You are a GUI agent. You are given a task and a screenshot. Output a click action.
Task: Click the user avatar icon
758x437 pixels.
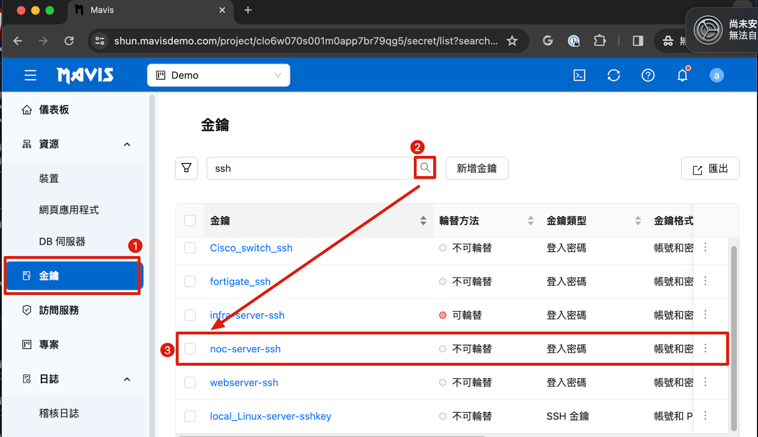point(716,75)
